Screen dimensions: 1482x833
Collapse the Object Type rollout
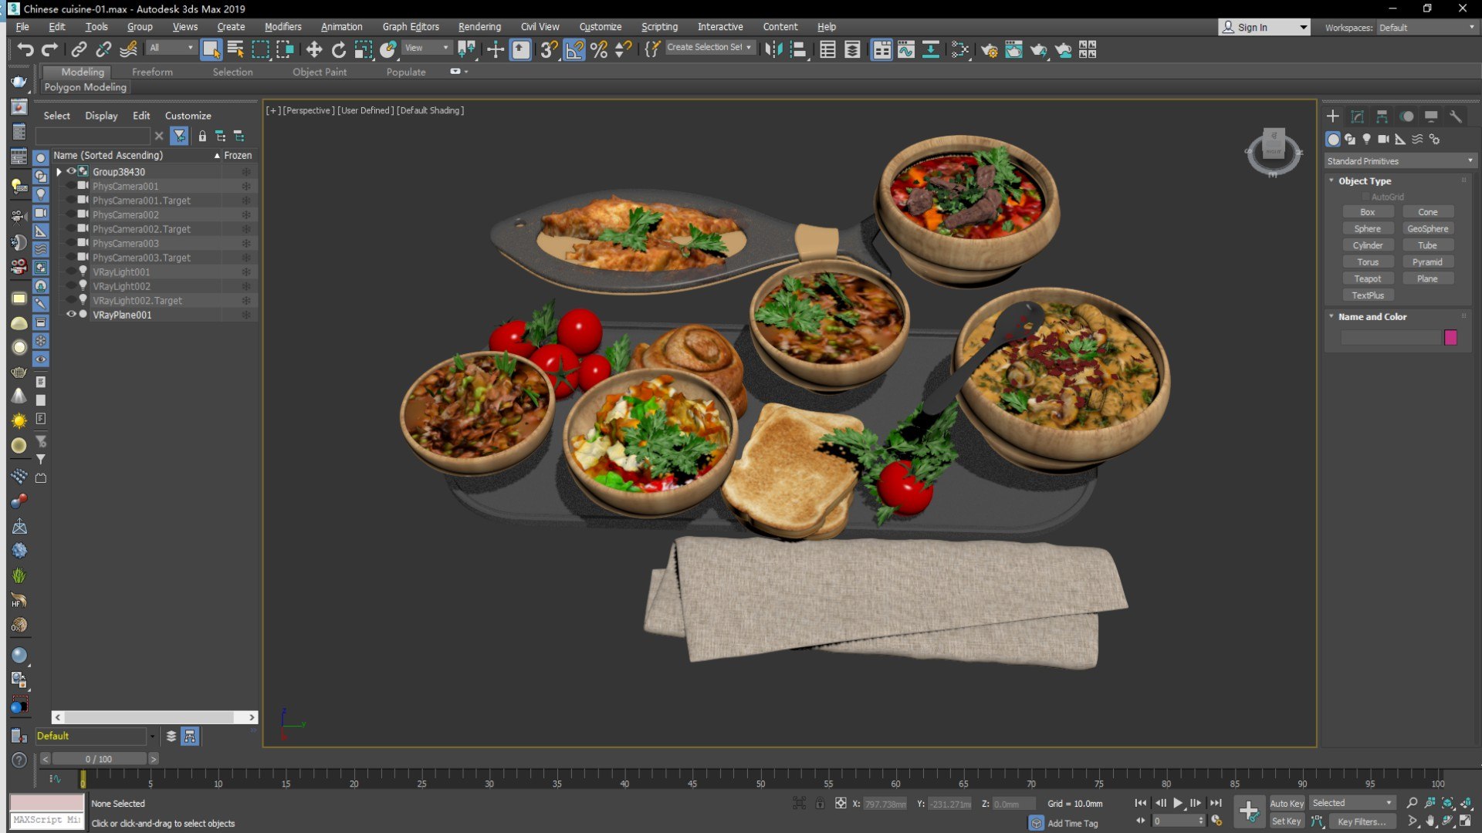[1364, 180]
